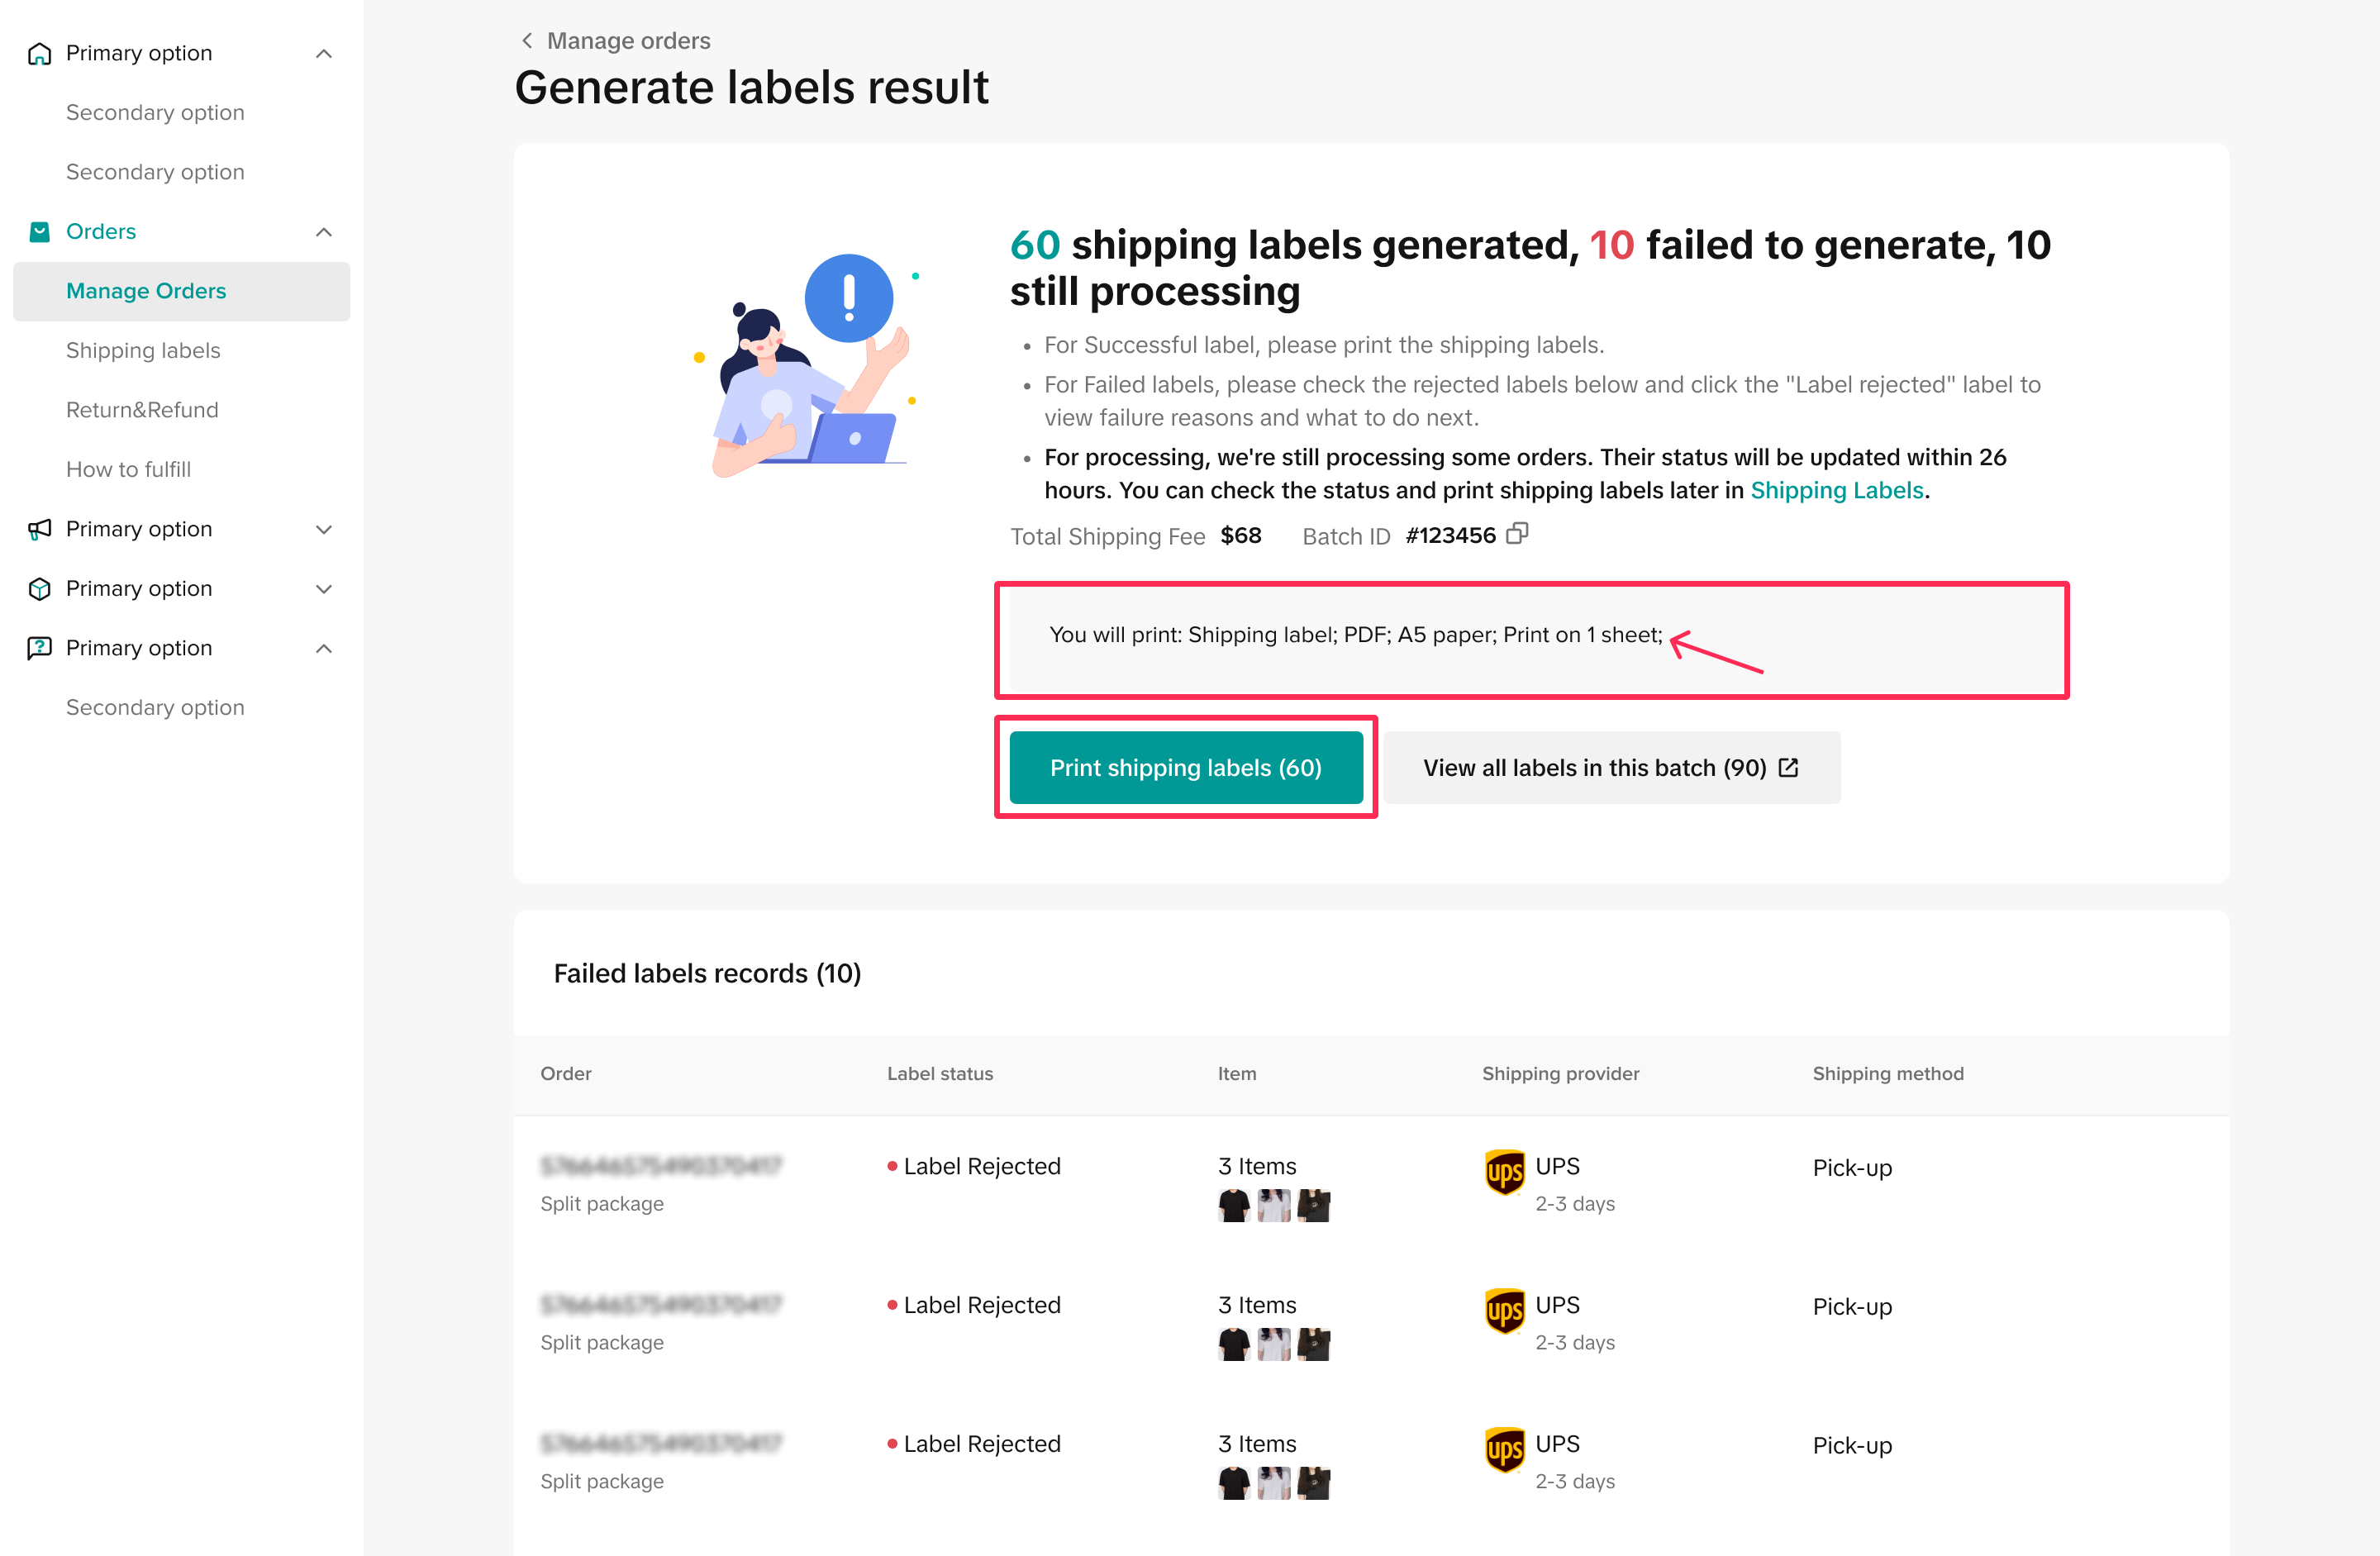Expand the package Primary option chevron
Image resolution: width=2380 pixels, height=1556 pixels.
coord(324,589)
